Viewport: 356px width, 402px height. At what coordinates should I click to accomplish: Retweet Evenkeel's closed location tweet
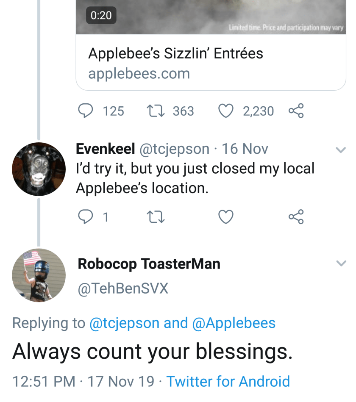pyautogui.click(x=155, y=217)
